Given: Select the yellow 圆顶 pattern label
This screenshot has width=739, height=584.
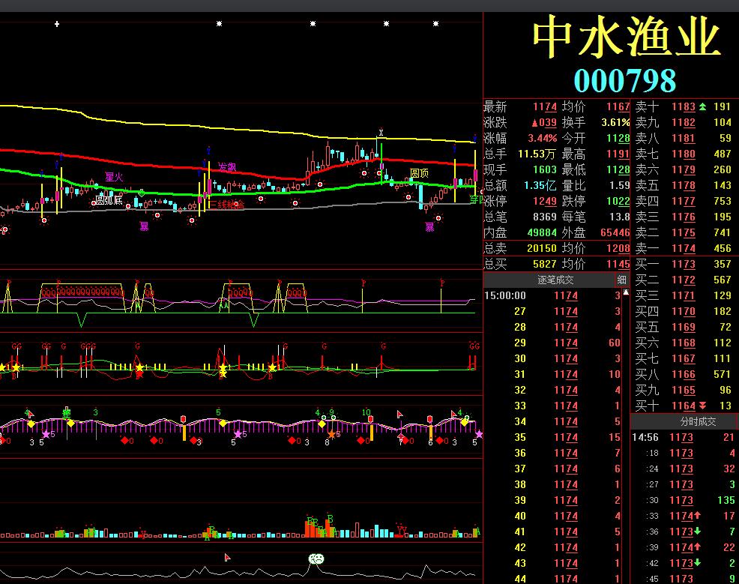Looking at the screenshot, I should click(419, 173).
